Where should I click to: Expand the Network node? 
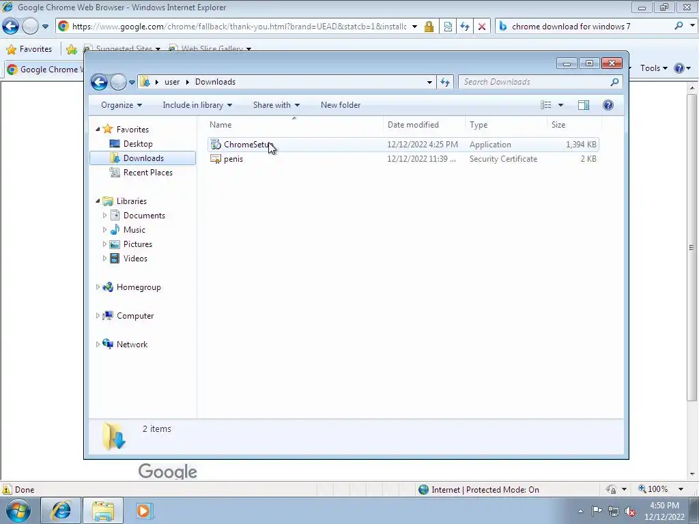point(98,345)
